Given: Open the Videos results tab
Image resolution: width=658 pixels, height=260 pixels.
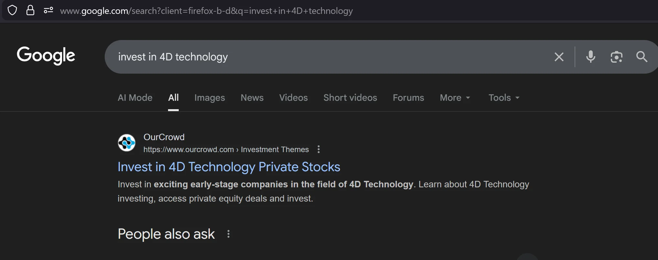Looking at the screenshot, I should click(x=293, y=98).
